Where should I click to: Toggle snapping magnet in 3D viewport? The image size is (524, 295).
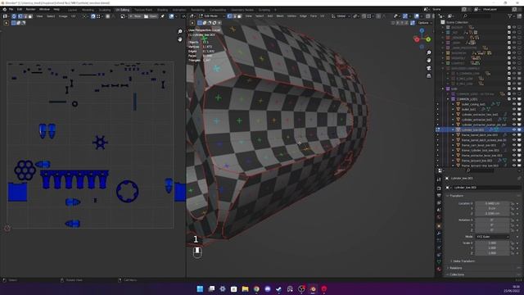tap(364, 16)
